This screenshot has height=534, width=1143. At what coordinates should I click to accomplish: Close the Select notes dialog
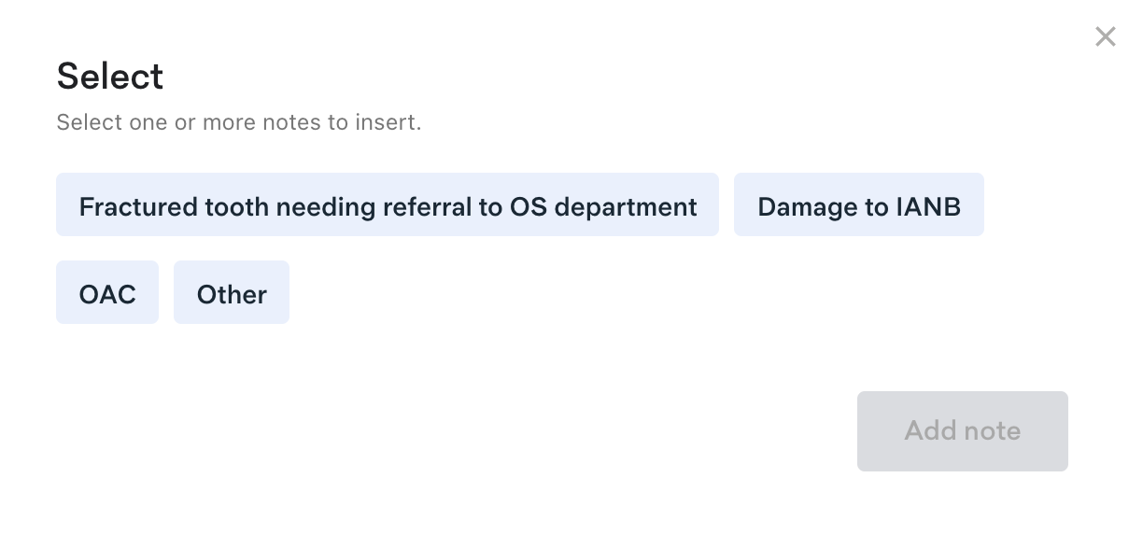click(1105, 37)
